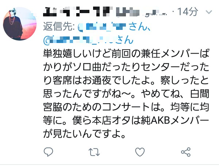Click the tweet line starting with 宮脇のための
The image size is (219, 168).
126,108
